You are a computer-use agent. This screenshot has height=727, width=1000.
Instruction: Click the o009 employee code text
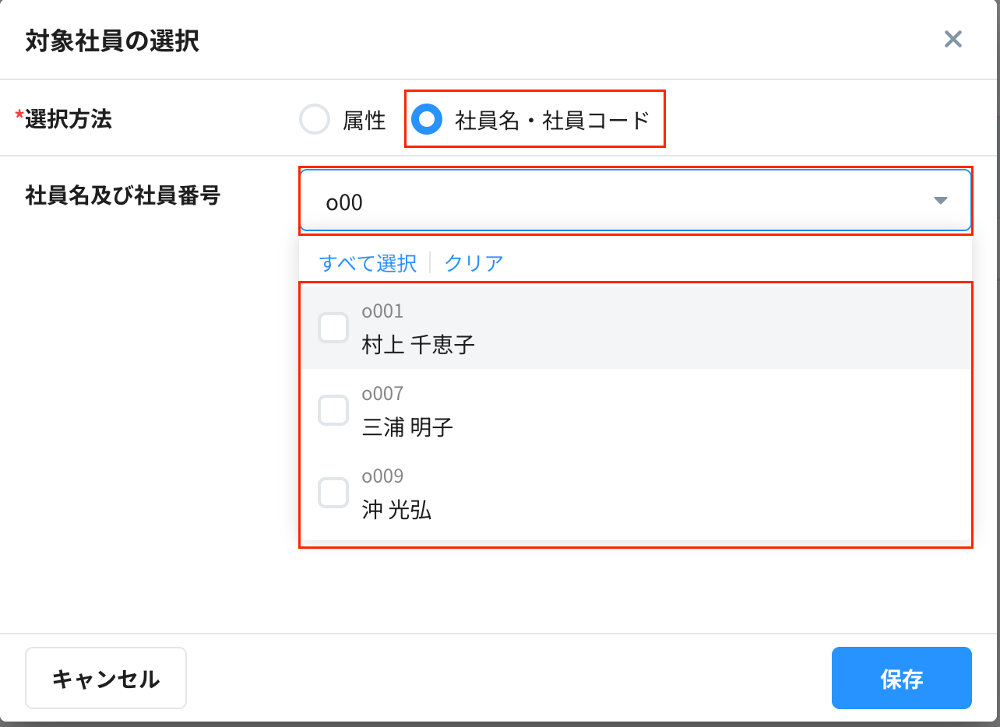pyautogui.click(x=382, y=476)
